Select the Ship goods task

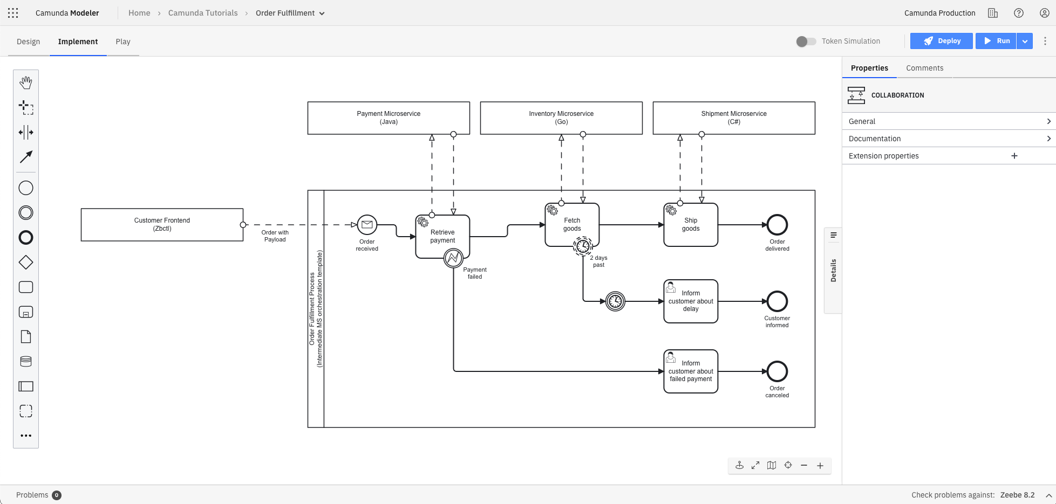click(691, 224)
